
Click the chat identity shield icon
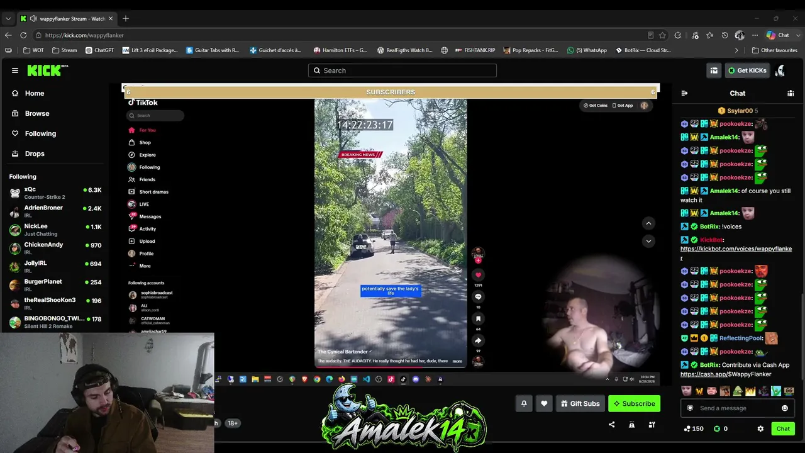690,408
